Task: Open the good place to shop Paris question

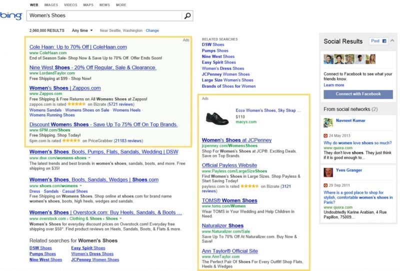Action: point(358,198)
